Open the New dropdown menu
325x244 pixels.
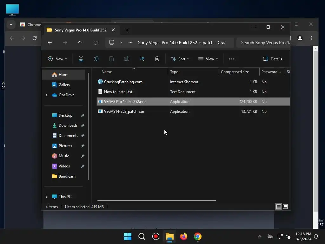(57, 59)
